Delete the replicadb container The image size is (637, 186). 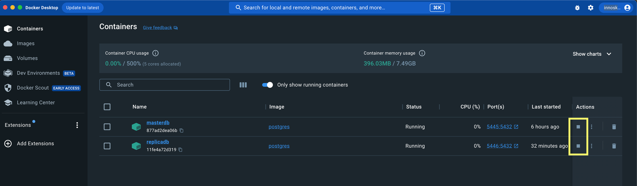614,146
